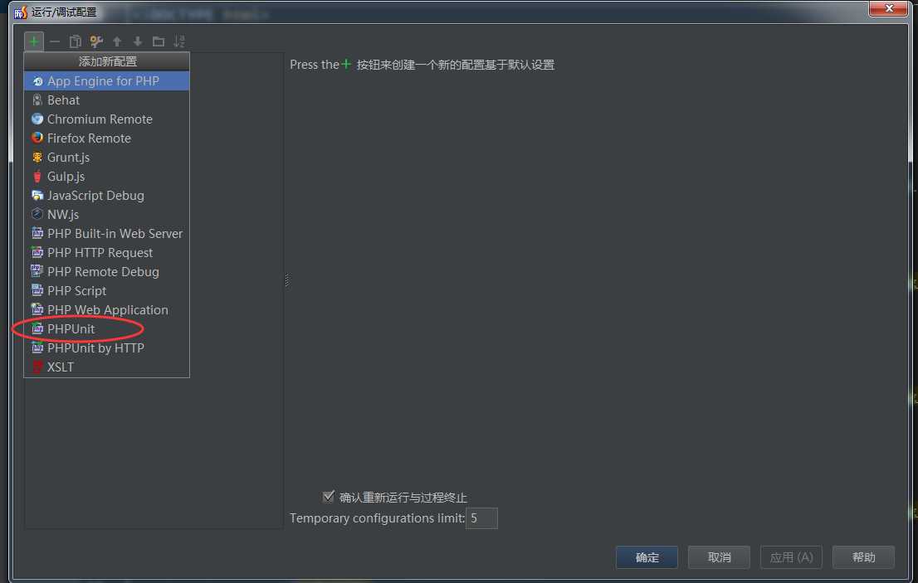Select PHP Remote Debug label

(103, 272)
